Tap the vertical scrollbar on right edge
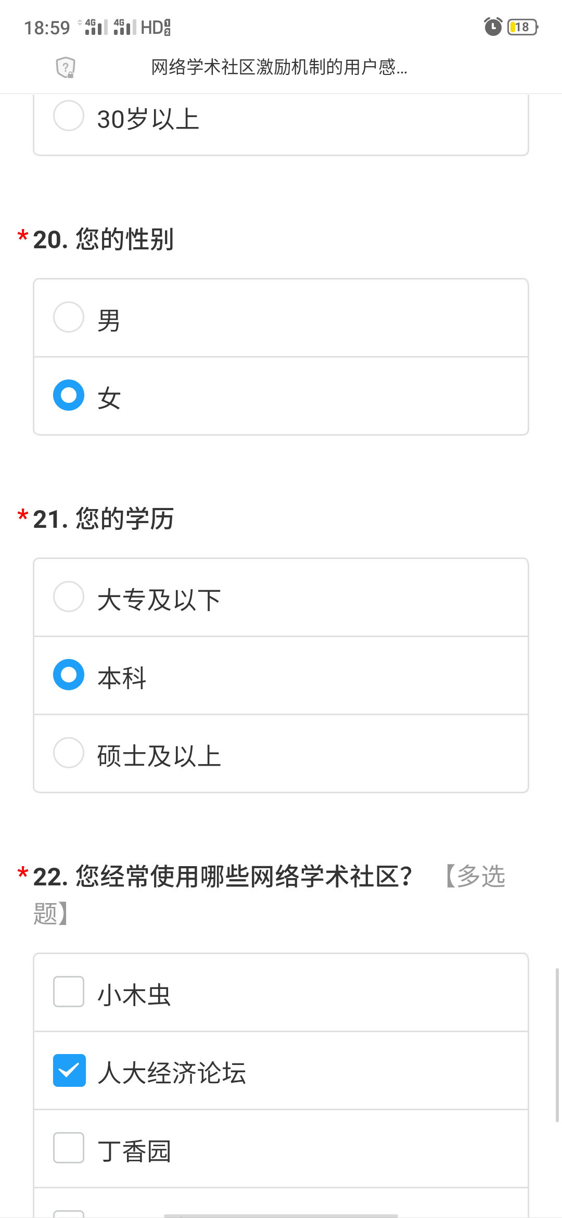This screenshot has width=562, height=1218. pyautogui.click(x=557, y=1045)
